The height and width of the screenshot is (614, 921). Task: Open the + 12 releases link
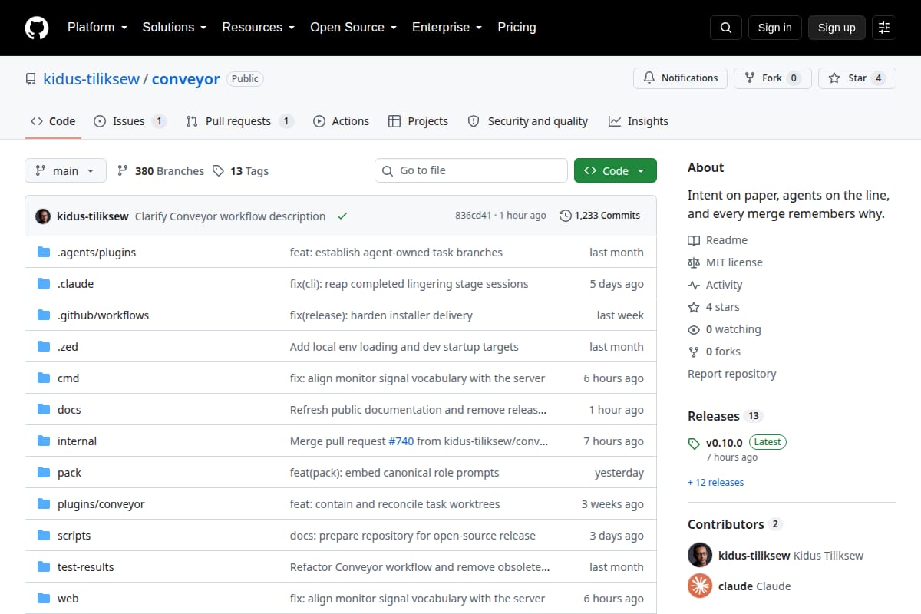[715, 483]
